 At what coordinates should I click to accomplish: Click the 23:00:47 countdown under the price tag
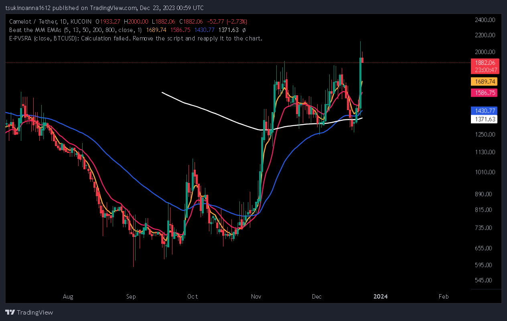pyautogui.click(x=485, y=70)
